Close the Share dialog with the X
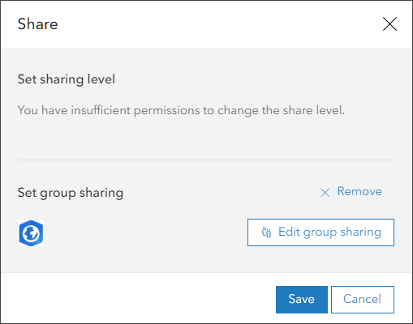This screenshot has width=413, height=324. 389,24
